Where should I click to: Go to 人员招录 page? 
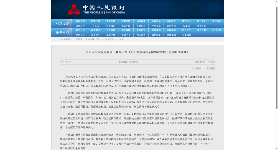[x=141, y=26]
